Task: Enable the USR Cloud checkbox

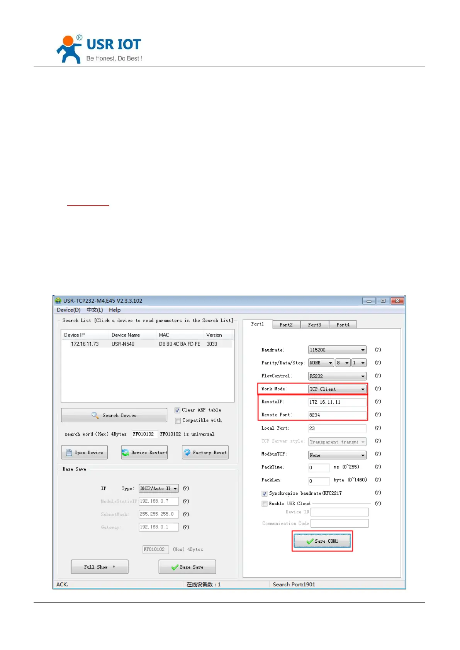Action: coord(265,504)
